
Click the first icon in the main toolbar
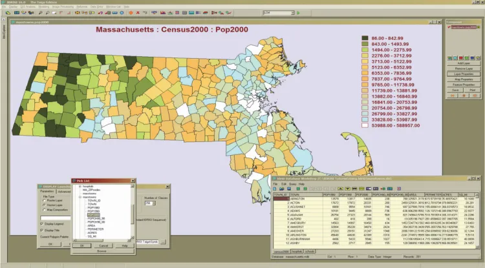pyautogui.click(x=6, y=12)
